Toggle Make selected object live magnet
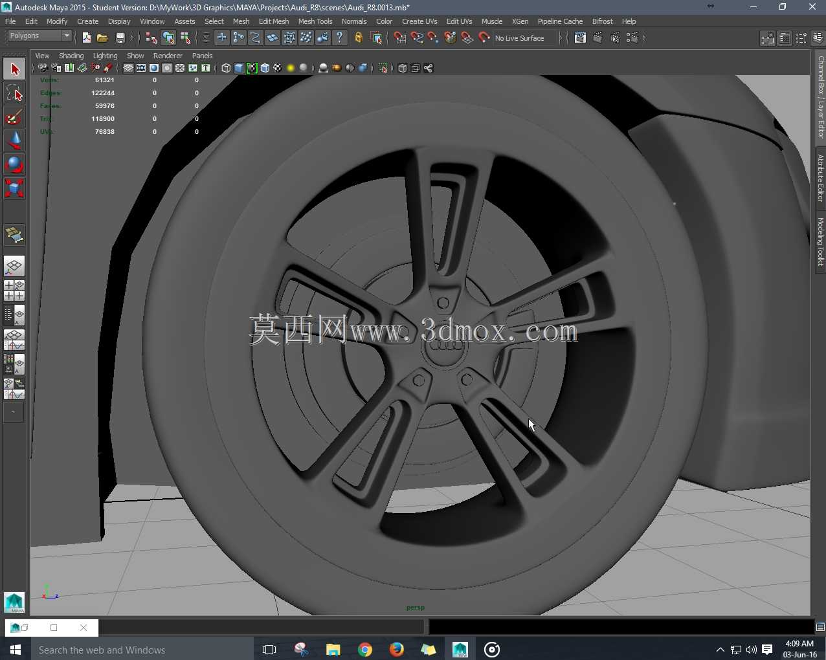826x660 pixels. (x=484, y=38)
